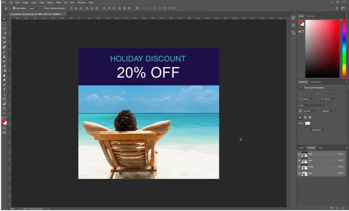
Task: Open the Properties panel flyout menu
Action: point(346,82)
